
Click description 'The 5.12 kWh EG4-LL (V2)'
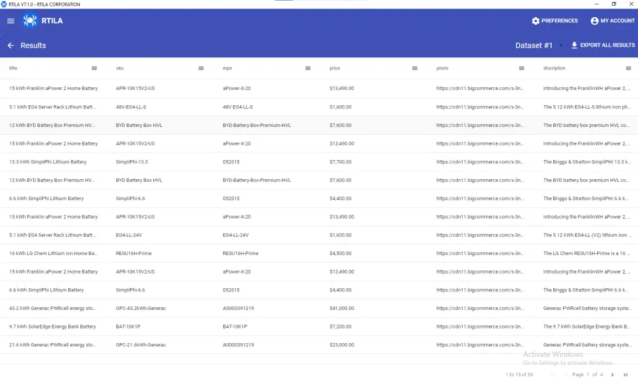(x=587, y=235)
